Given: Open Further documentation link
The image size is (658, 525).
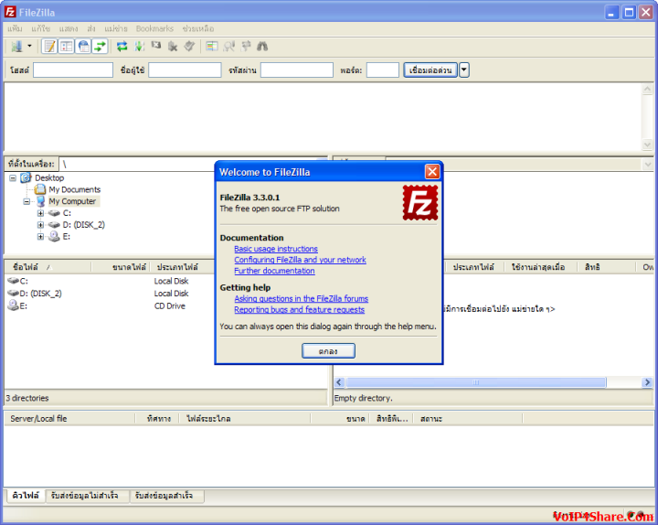Looking at the screenshot, I should (274, 271).
